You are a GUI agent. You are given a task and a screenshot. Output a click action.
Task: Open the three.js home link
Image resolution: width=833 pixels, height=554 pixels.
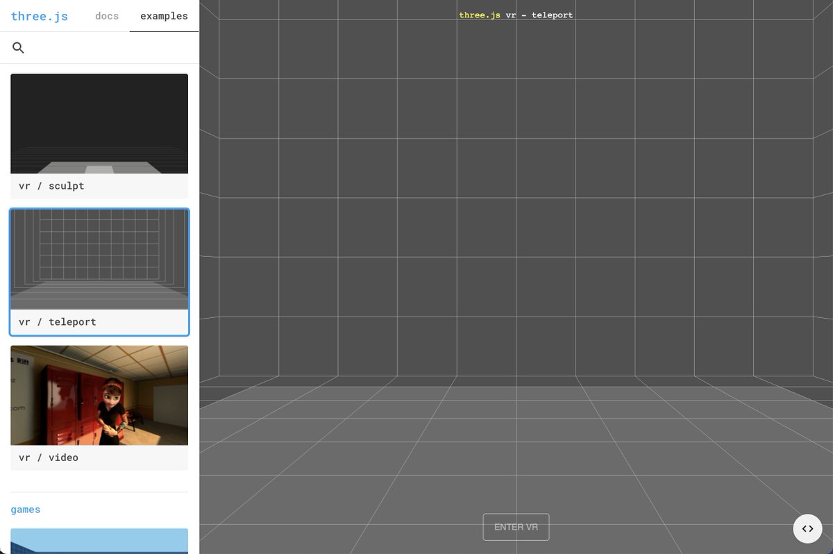[40, 16]
